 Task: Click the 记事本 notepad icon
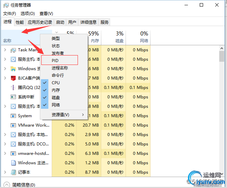click(13, 172)
